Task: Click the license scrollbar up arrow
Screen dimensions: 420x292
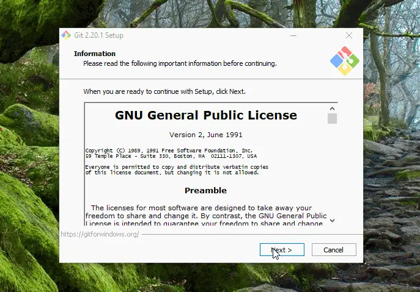Action: click(x=332, y=109)
